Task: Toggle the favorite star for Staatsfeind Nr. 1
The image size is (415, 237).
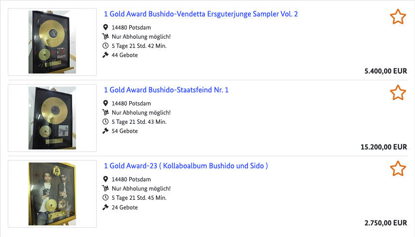Action: [398, 92]
